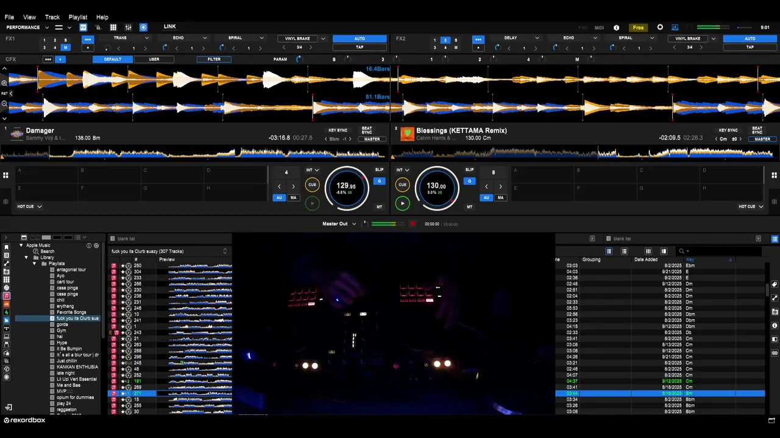Screen dimensions: 780x438
Task: Set deck 2 as MASTER
Action: tap(762, 139)
